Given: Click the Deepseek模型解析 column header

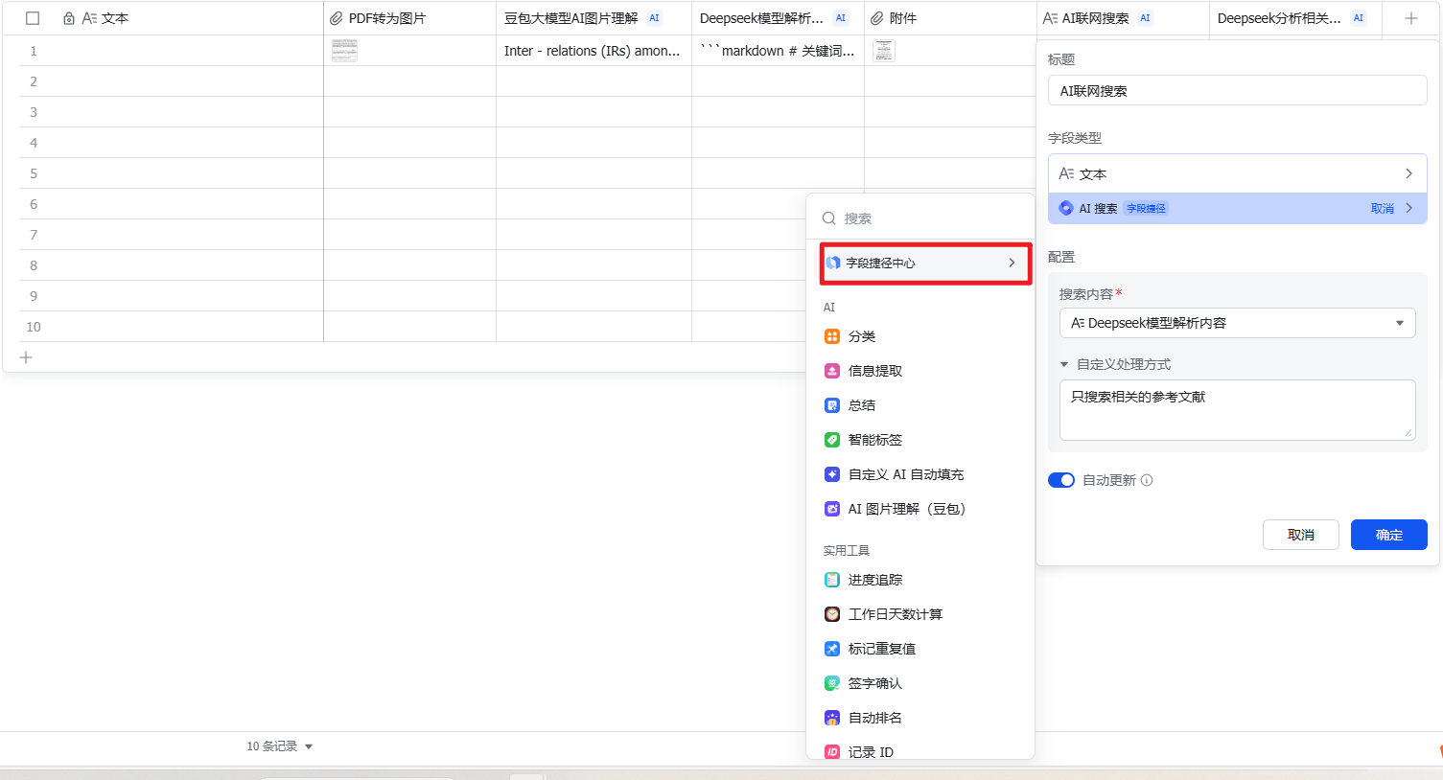Looking at the screenshot, I should pyautogui.click(x=778, y=18).
